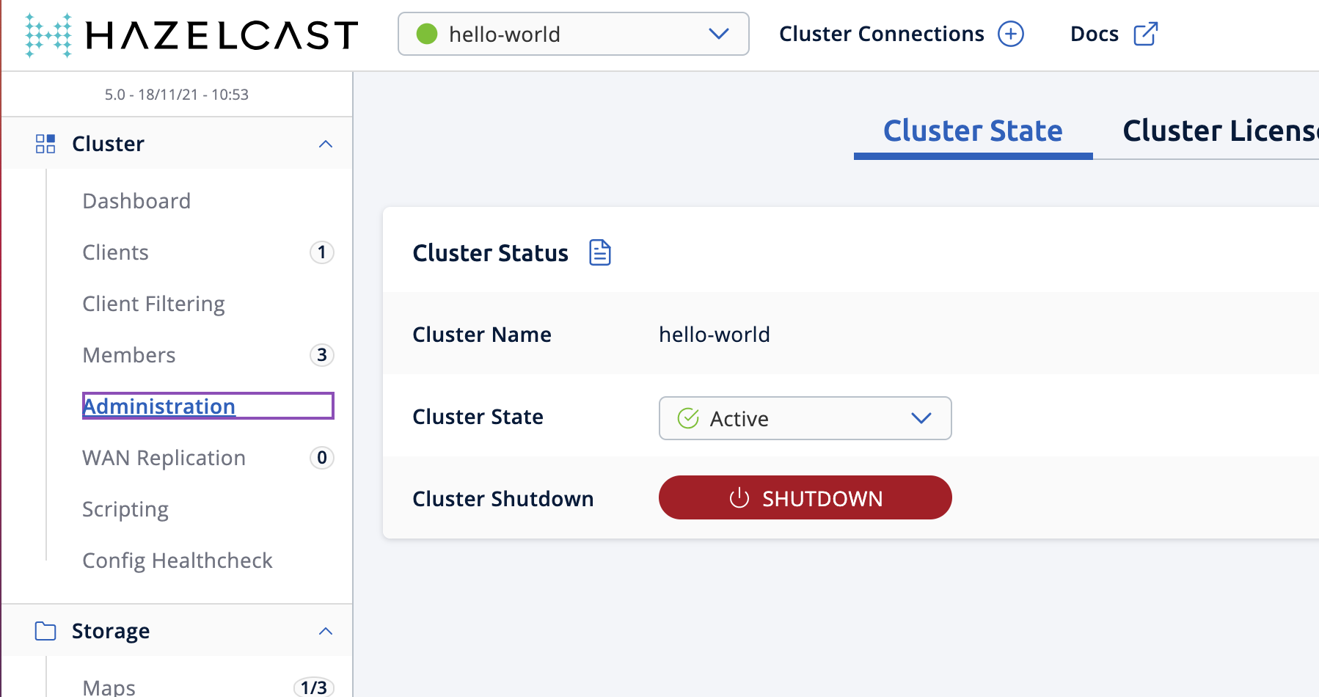Click the green check icon next to Active
Image resolution: width=1319 pixels, height=697 pixels.
pyautogui.click(x=687, y=418)
